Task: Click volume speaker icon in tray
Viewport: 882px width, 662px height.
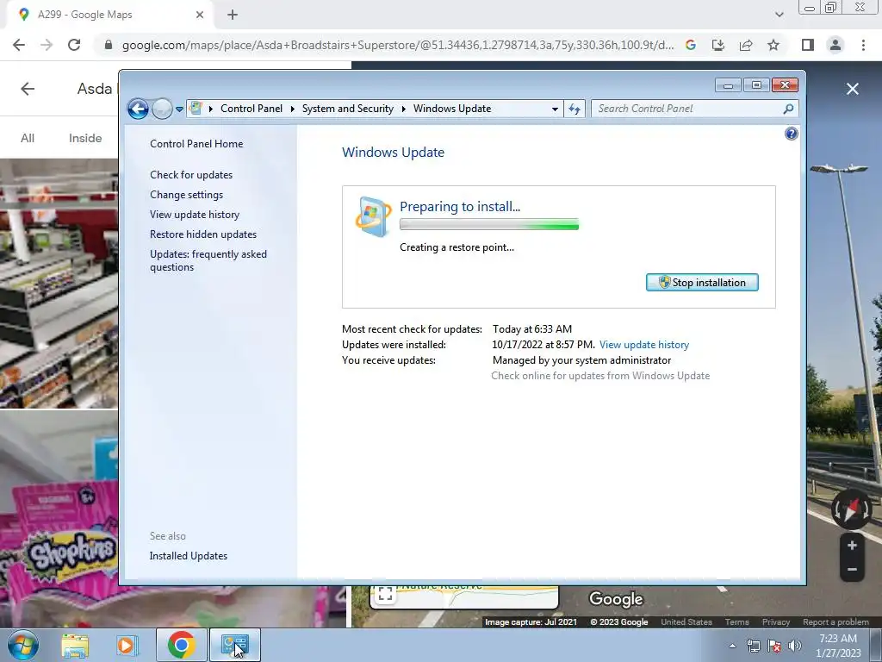Action: 795,646
